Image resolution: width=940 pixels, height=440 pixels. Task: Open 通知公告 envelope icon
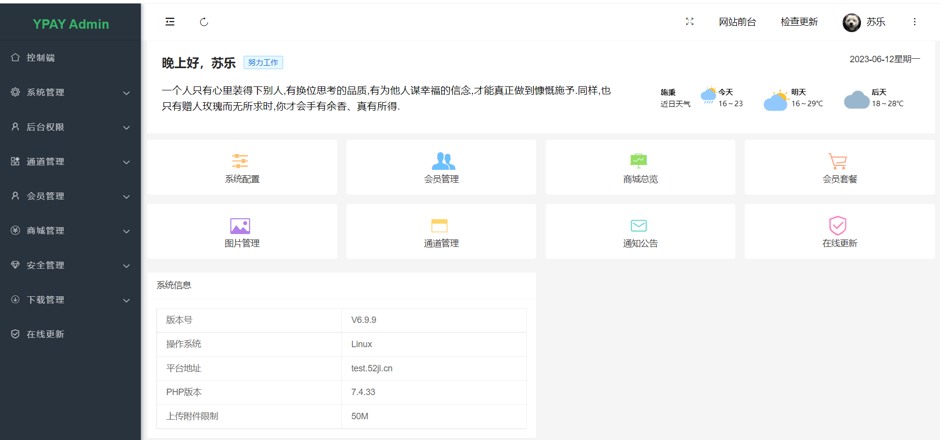[639, 226]
